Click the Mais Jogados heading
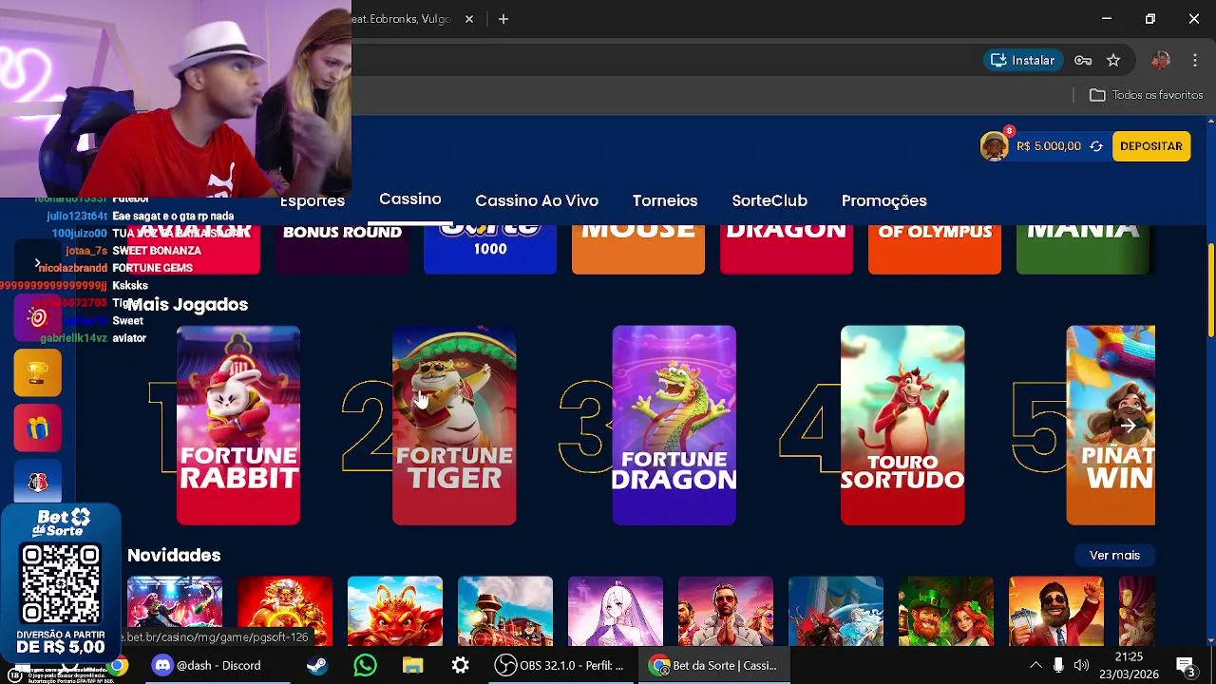This screenshot has width=1216, height=684. coord(187,304)
